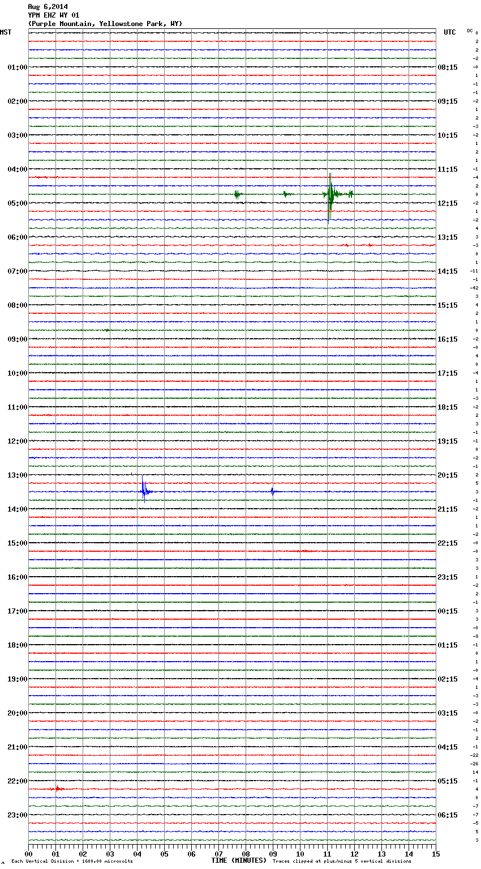The width and height of the screenshot is (481, 869).
Task: Click the "Each Vertical Division = 1600.00 microvolts" note
Action: [x=72, y=862]
